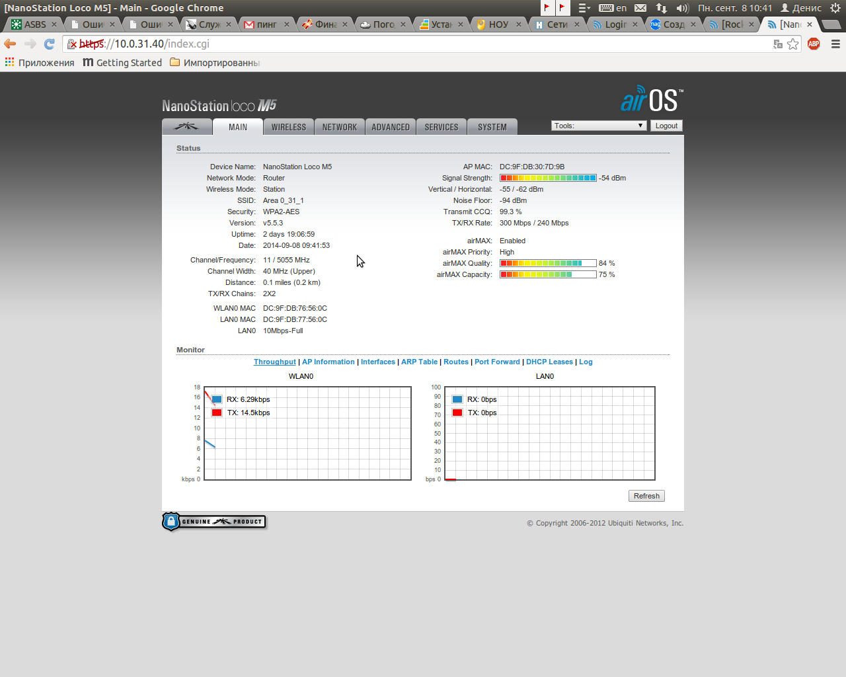This screenshot has width=846, height=677.
Task: Click the Logout button
Action: (666, 126)
